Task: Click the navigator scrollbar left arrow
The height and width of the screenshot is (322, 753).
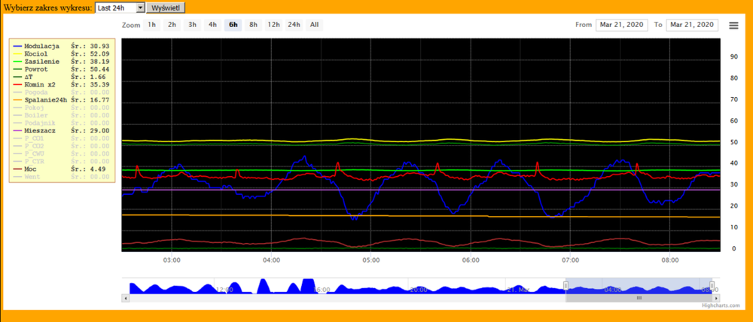Action: click(x=124, y=298)
